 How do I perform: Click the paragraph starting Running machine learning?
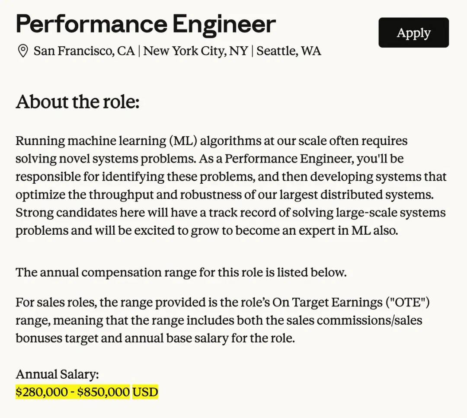(231, 185)
